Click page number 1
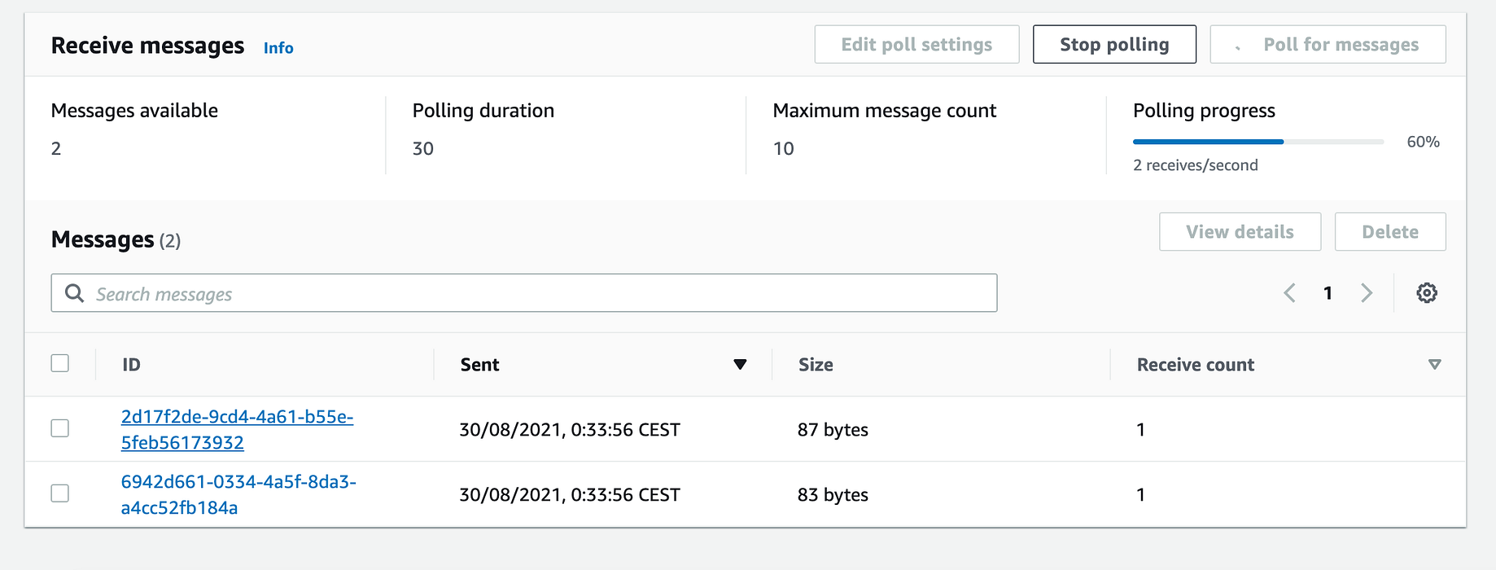Screen dimensions: 1496x570 (x=1328, y=293)
